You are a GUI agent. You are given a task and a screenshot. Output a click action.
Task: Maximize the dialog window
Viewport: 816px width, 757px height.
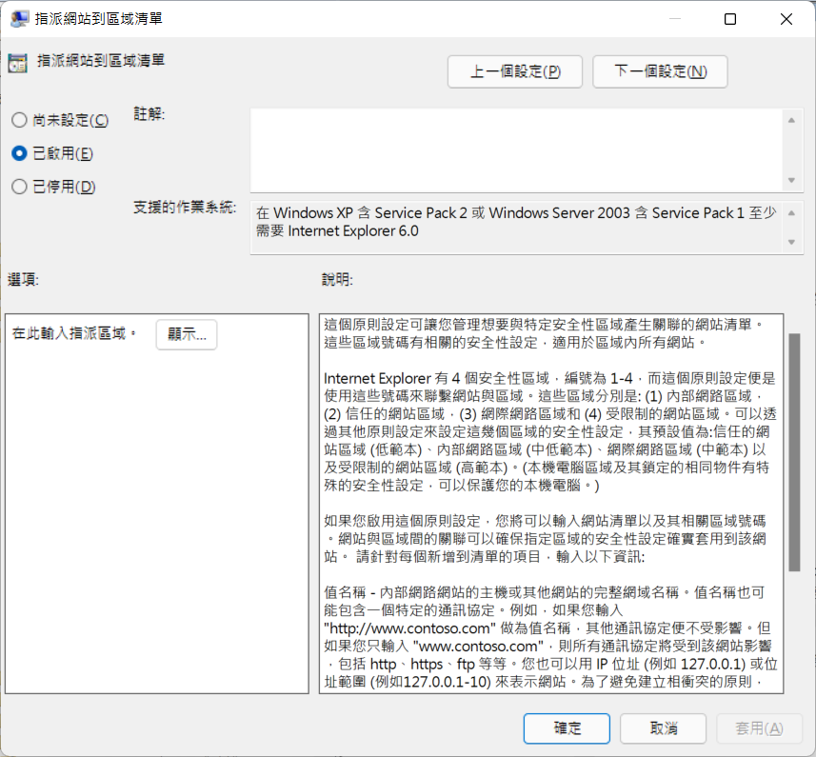point(730,19)
